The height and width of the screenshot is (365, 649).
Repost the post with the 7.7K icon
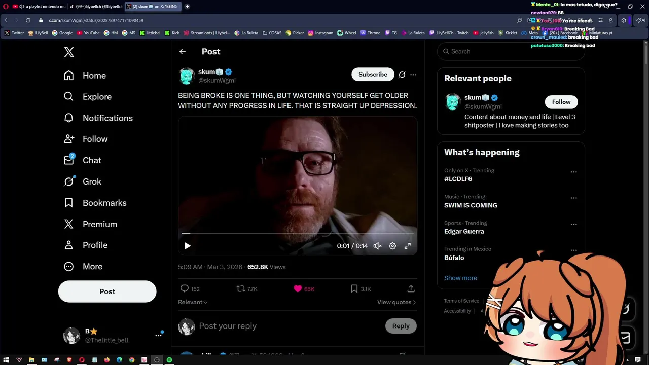click(247, 289)
